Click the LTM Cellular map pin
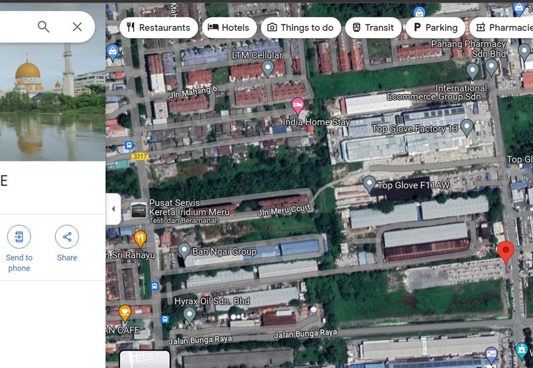The width and height of the screenshot is (533, 368). click(268, 69)
